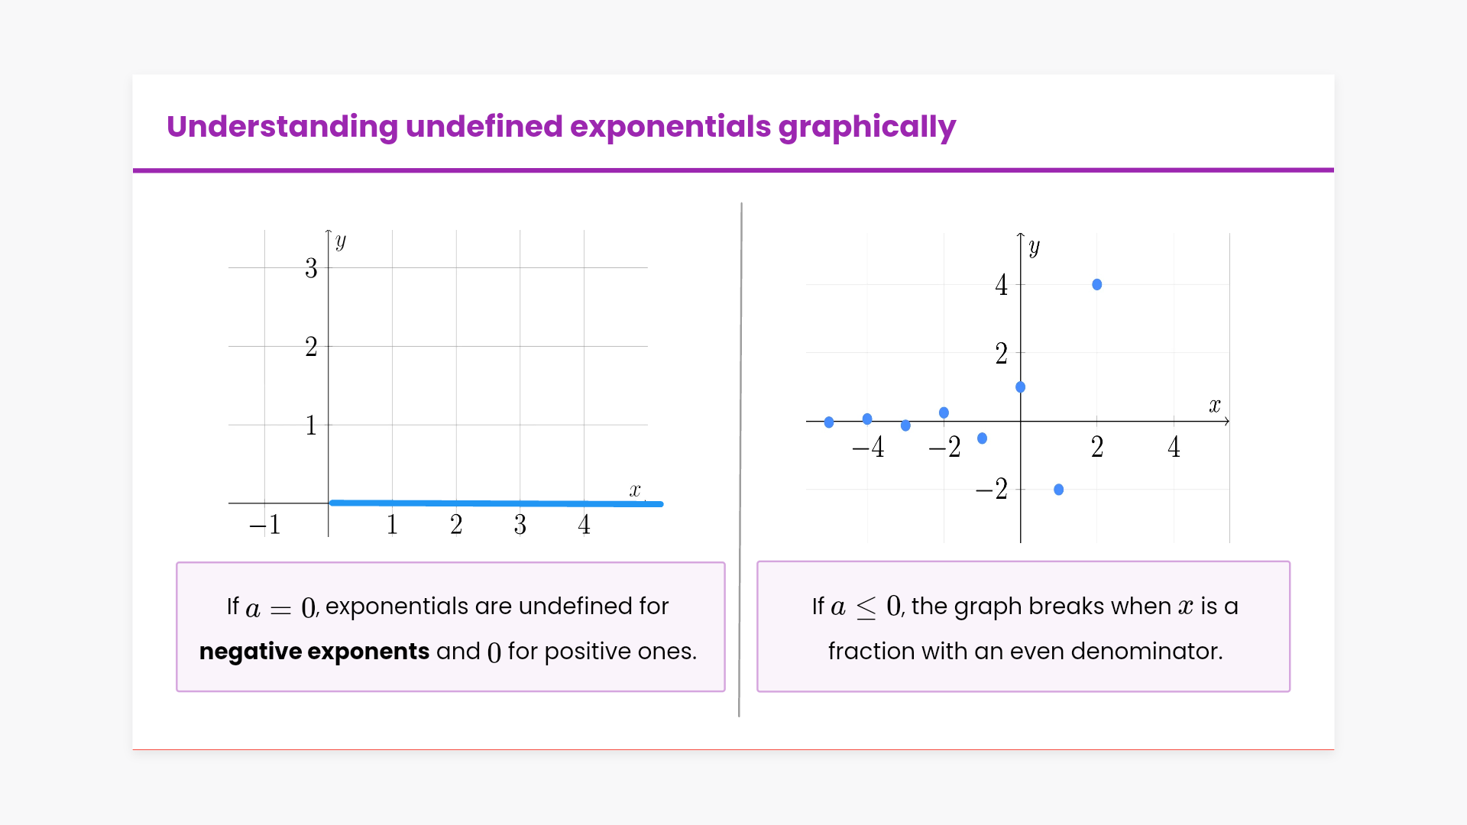Click the bold text 'negative exponents'
Screen dimensions: 1467x825
(314, 652)
